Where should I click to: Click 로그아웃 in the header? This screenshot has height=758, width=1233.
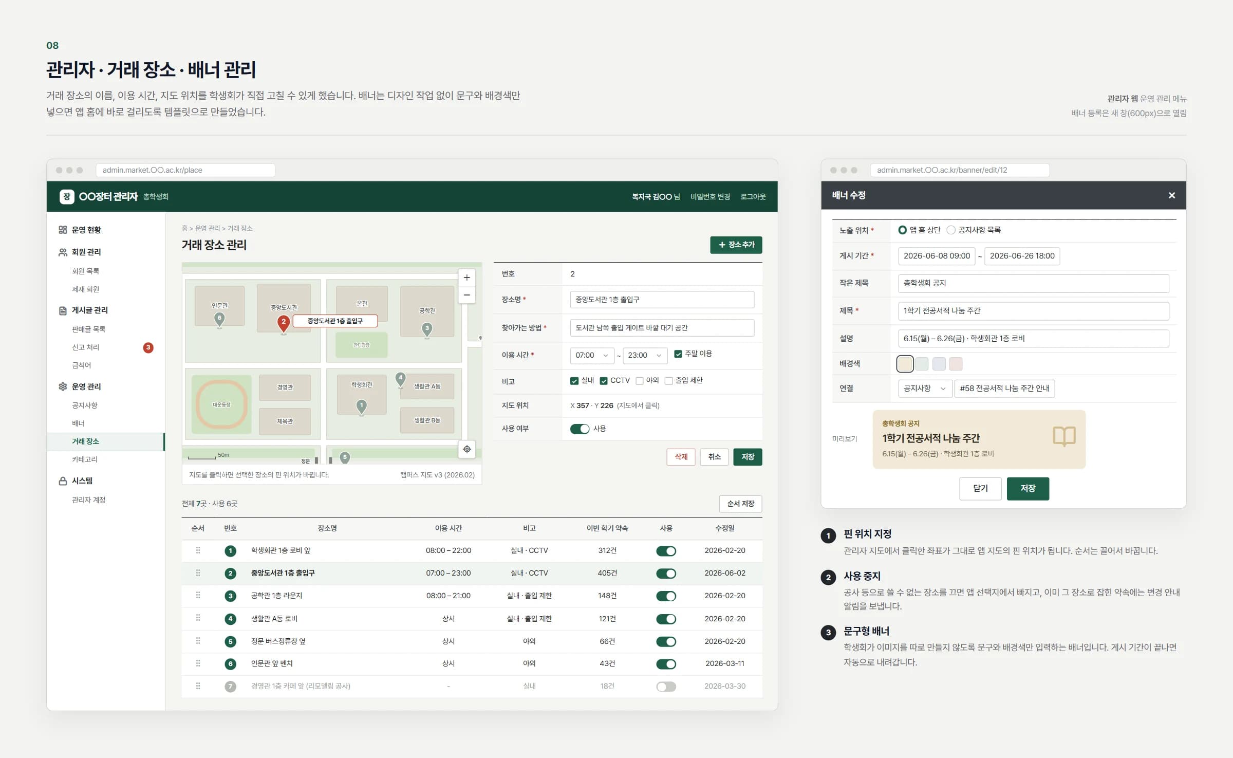coord(753,197)
